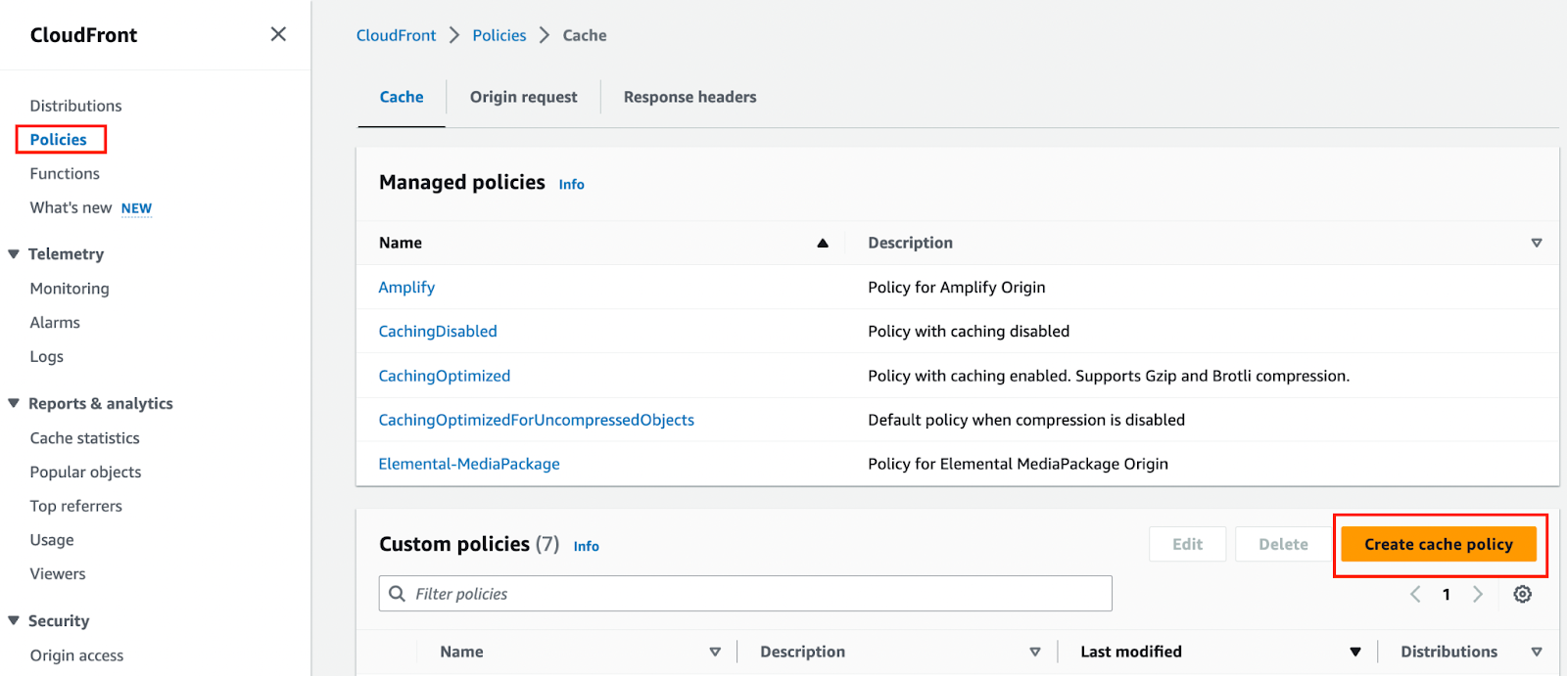Open Distributions in the sidebar
This screenshot has width=1567, height=676.
point(75,106)
